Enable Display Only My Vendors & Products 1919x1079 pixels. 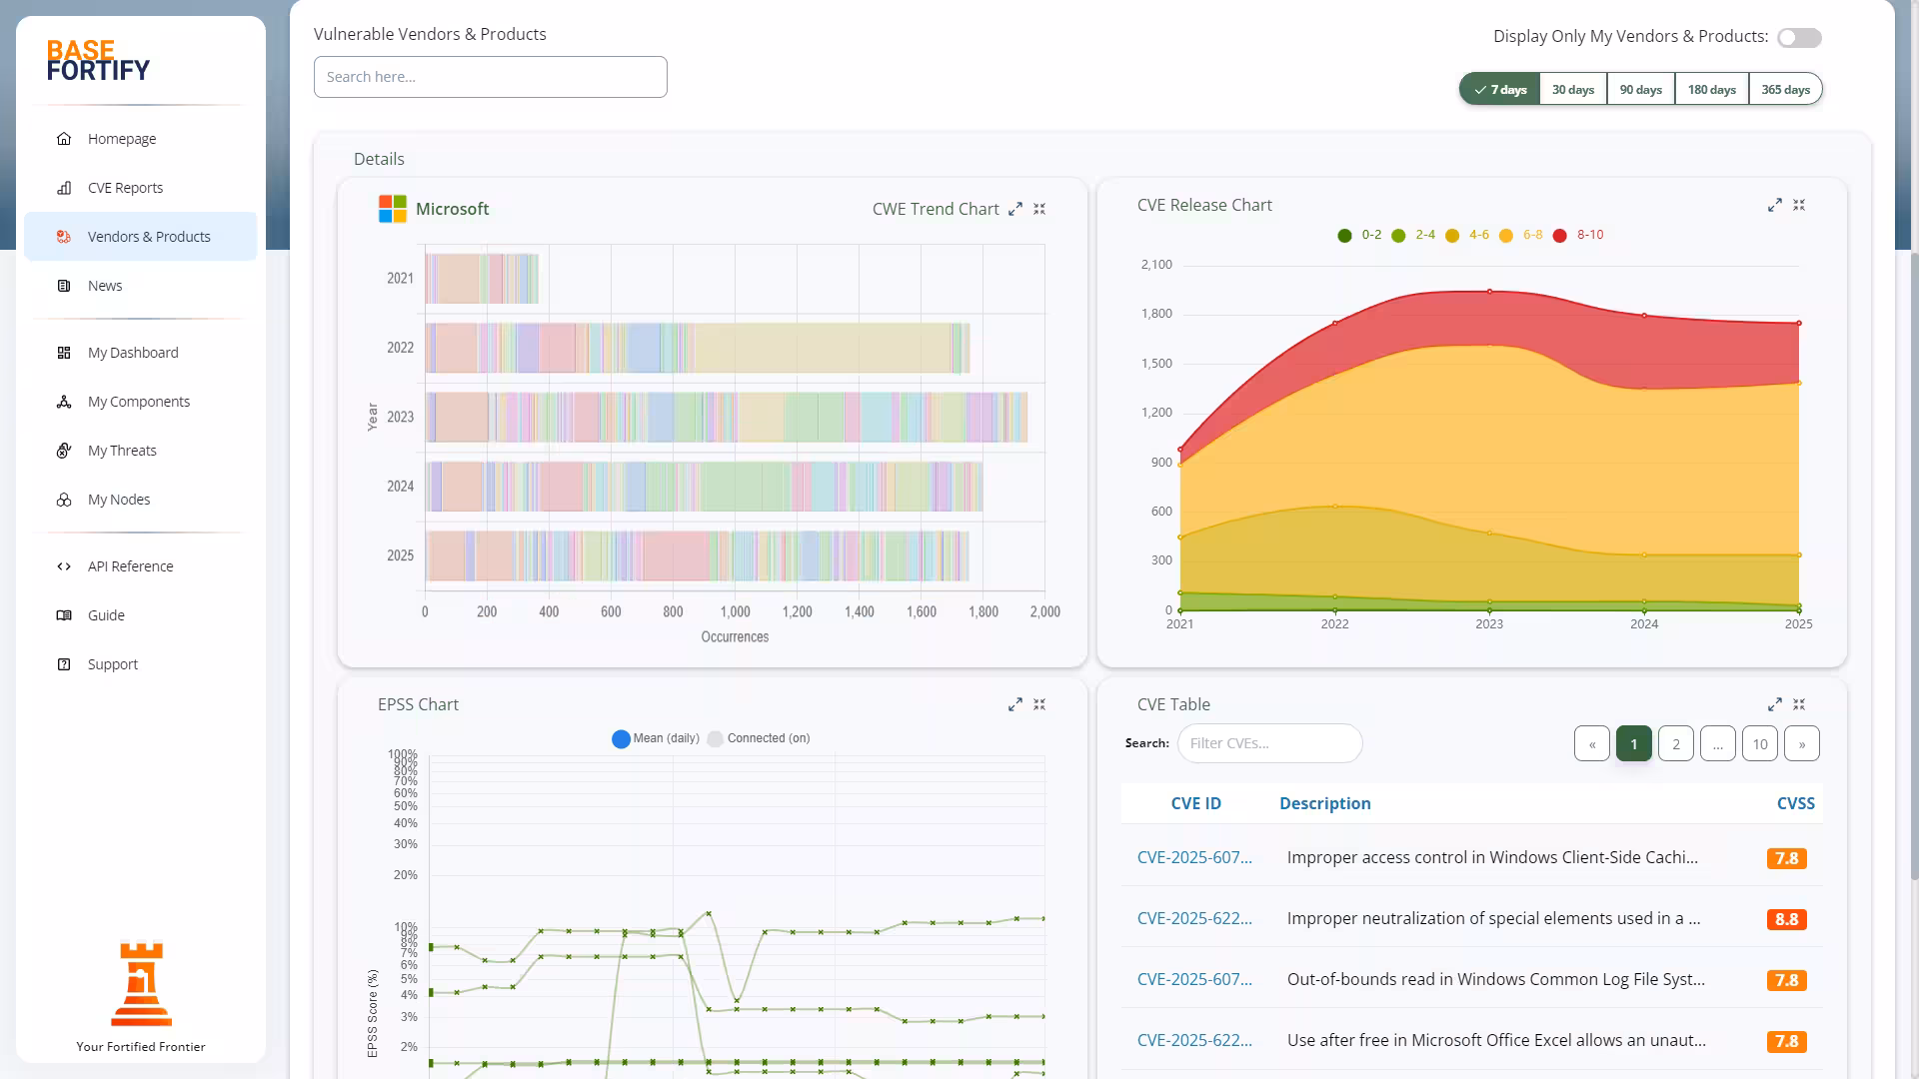1797,38
